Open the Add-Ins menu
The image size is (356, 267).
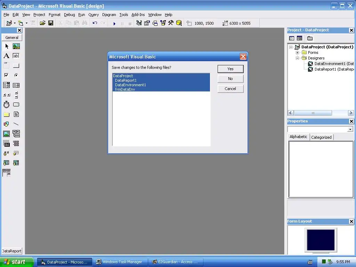[x=138, y=15]
